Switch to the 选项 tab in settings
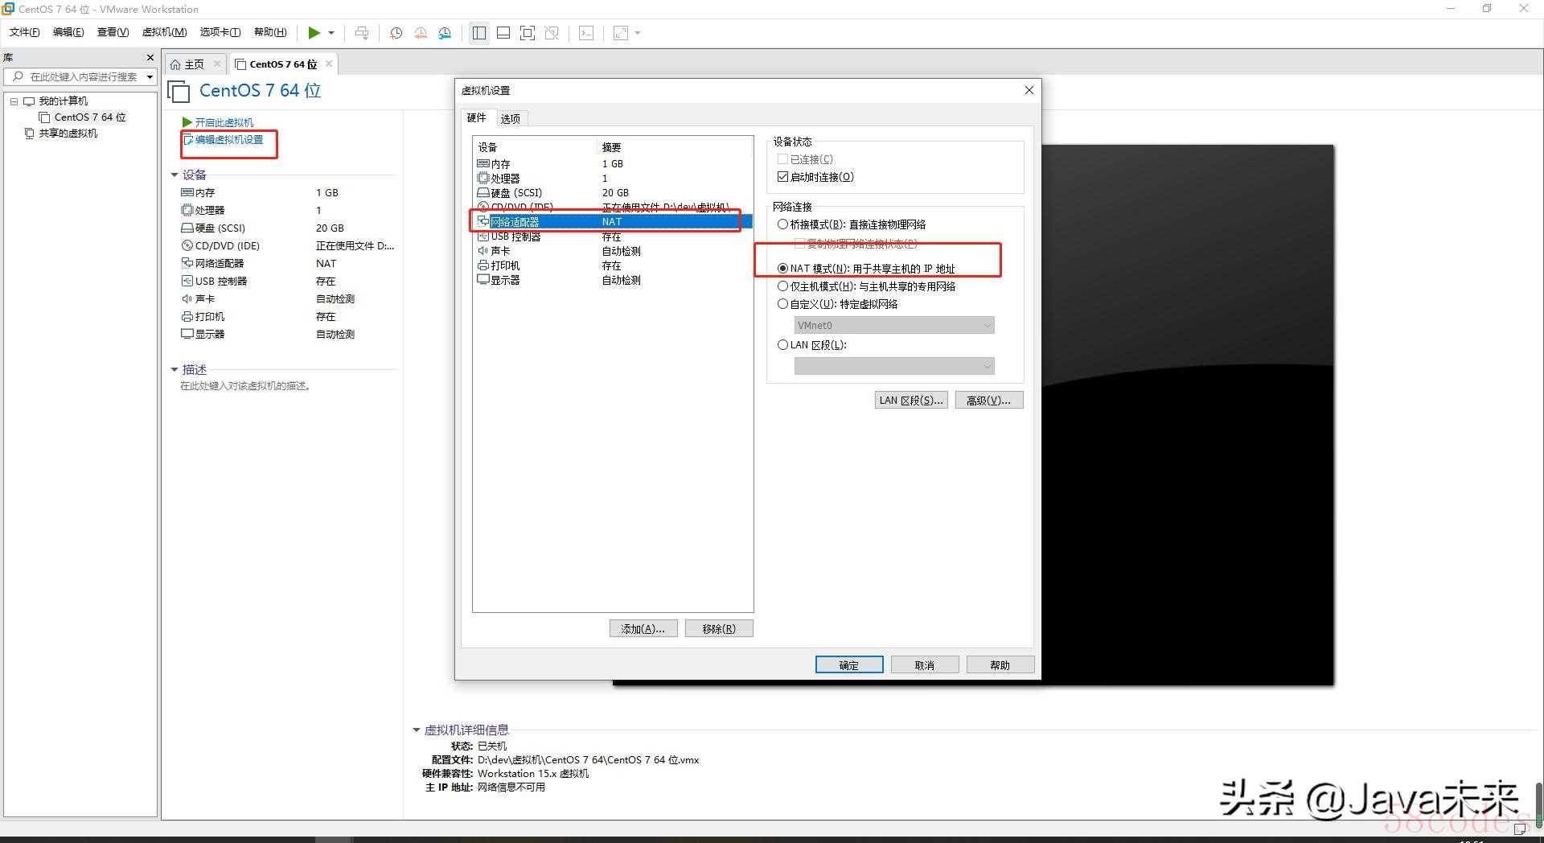Image resolution: width=1544 pixels, height=843 pixels. (x=510, y=118)
